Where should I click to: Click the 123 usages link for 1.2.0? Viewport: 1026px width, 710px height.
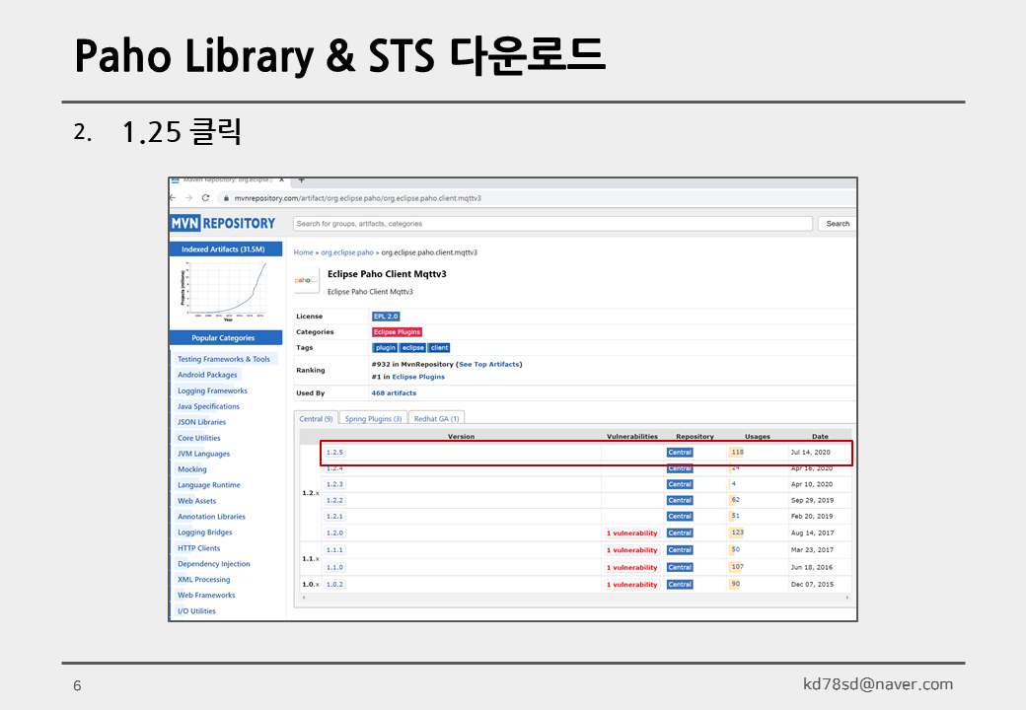click(x=738, y=532)
